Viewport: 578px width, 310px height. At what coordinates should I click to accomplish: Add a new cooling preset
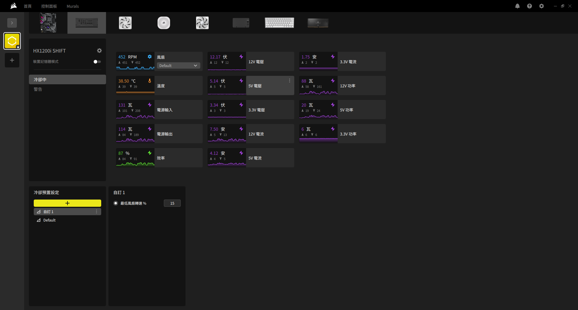pyautogui.click(x=67, y=203)
